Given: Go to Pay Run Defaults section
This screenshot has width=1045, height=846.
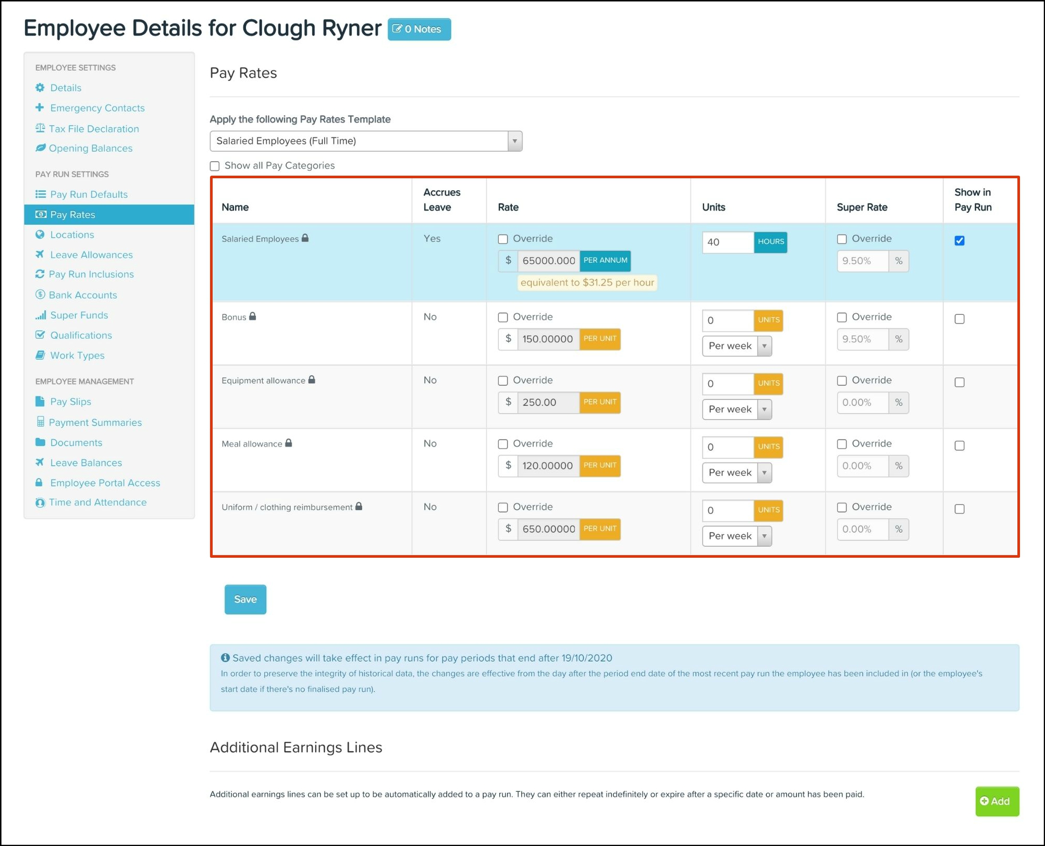Looking at the screenshot, I should coord(89,194).
